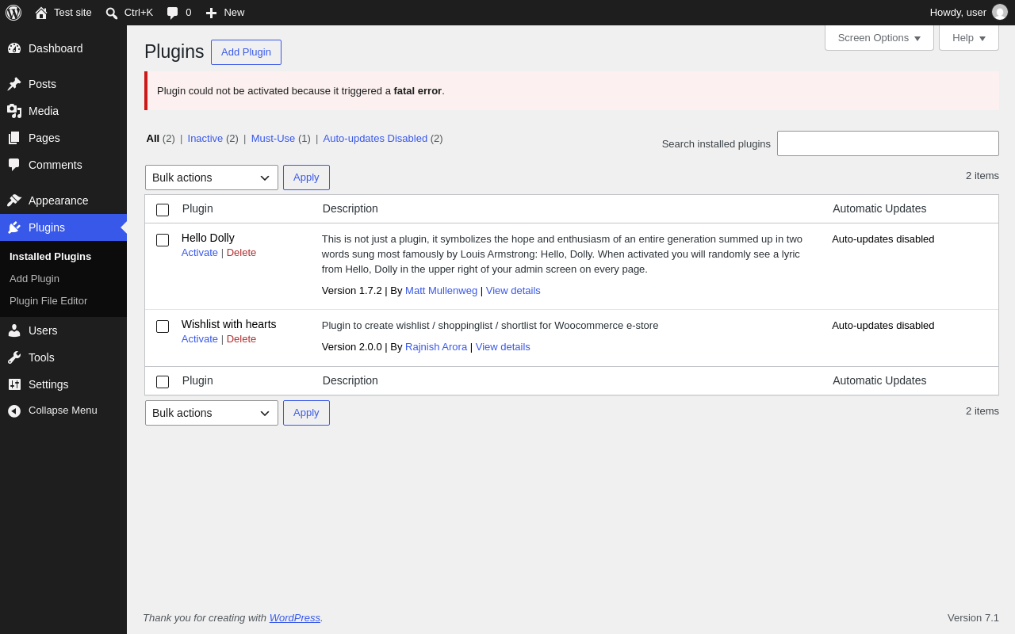Viewport: 1015px width, 634px height.
Task: Expand the Screen Options panel
Action: tap(879, 37)
